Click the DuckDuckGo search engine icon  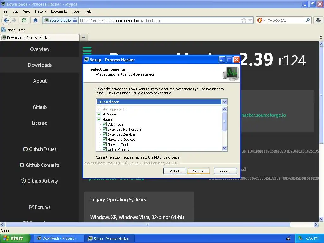(260, 20)
